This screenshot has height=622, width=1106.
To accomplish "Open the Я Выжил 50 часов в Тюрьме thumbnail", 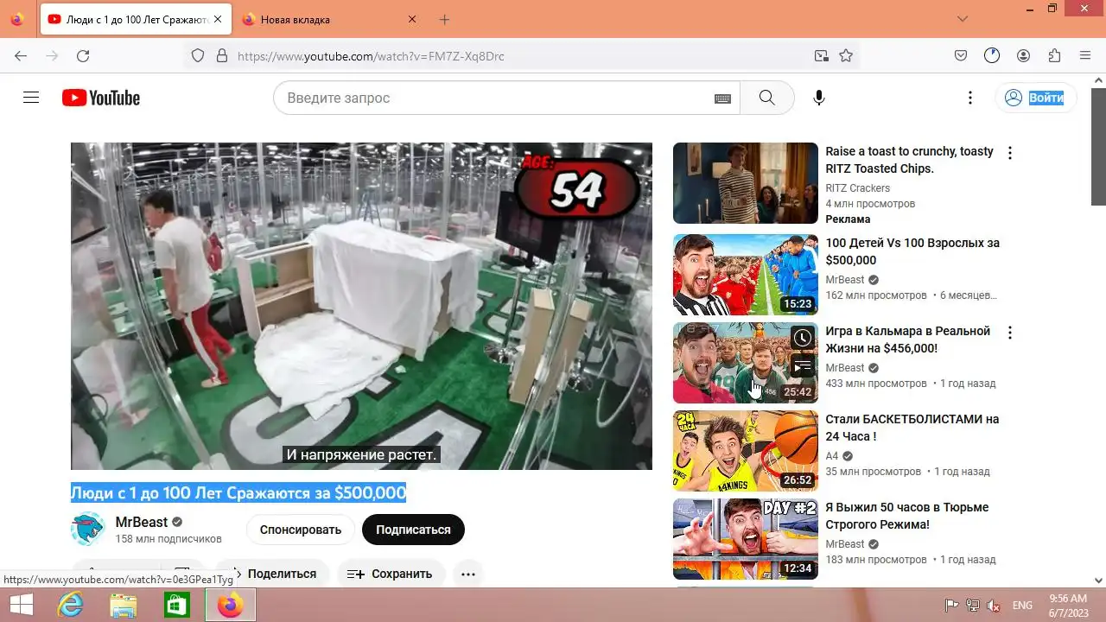I will pos(746,539).
